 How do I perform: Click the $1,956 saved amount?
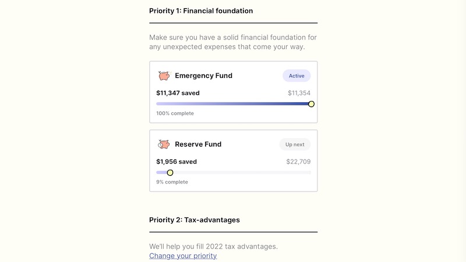tap(176, 161)
